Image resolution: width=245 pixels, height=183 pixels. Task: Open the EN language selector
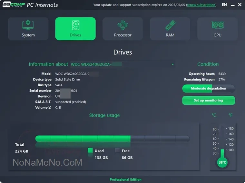point(224,5)
